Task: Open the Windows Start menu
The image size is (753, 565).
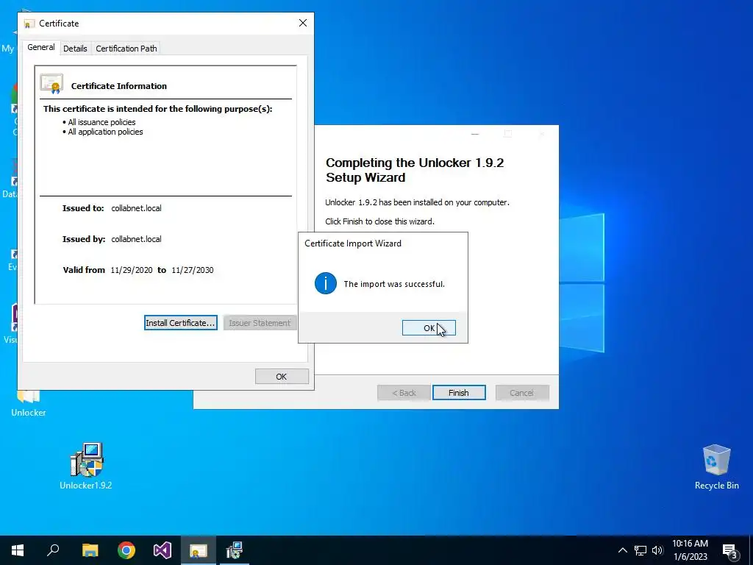Action: (x=18, y=550)
